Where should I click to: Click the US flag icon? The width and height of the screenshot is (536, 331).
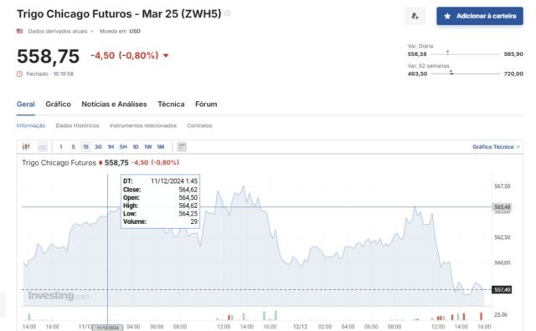pyautogui.click(x=20, y=31)
